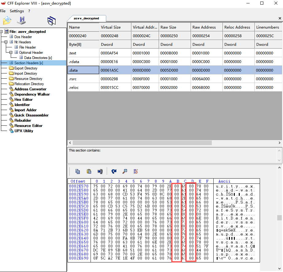Viewport: 283px width, 272px height.
Task: Open the Resource Editor tool
Action: tap(29, 126)
